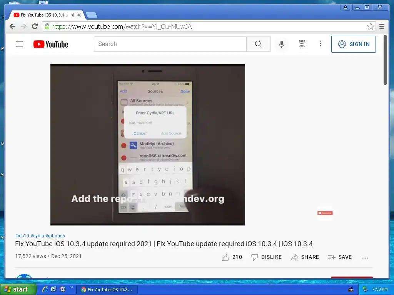Open the Chrome hamburger menu

[382, 27]
